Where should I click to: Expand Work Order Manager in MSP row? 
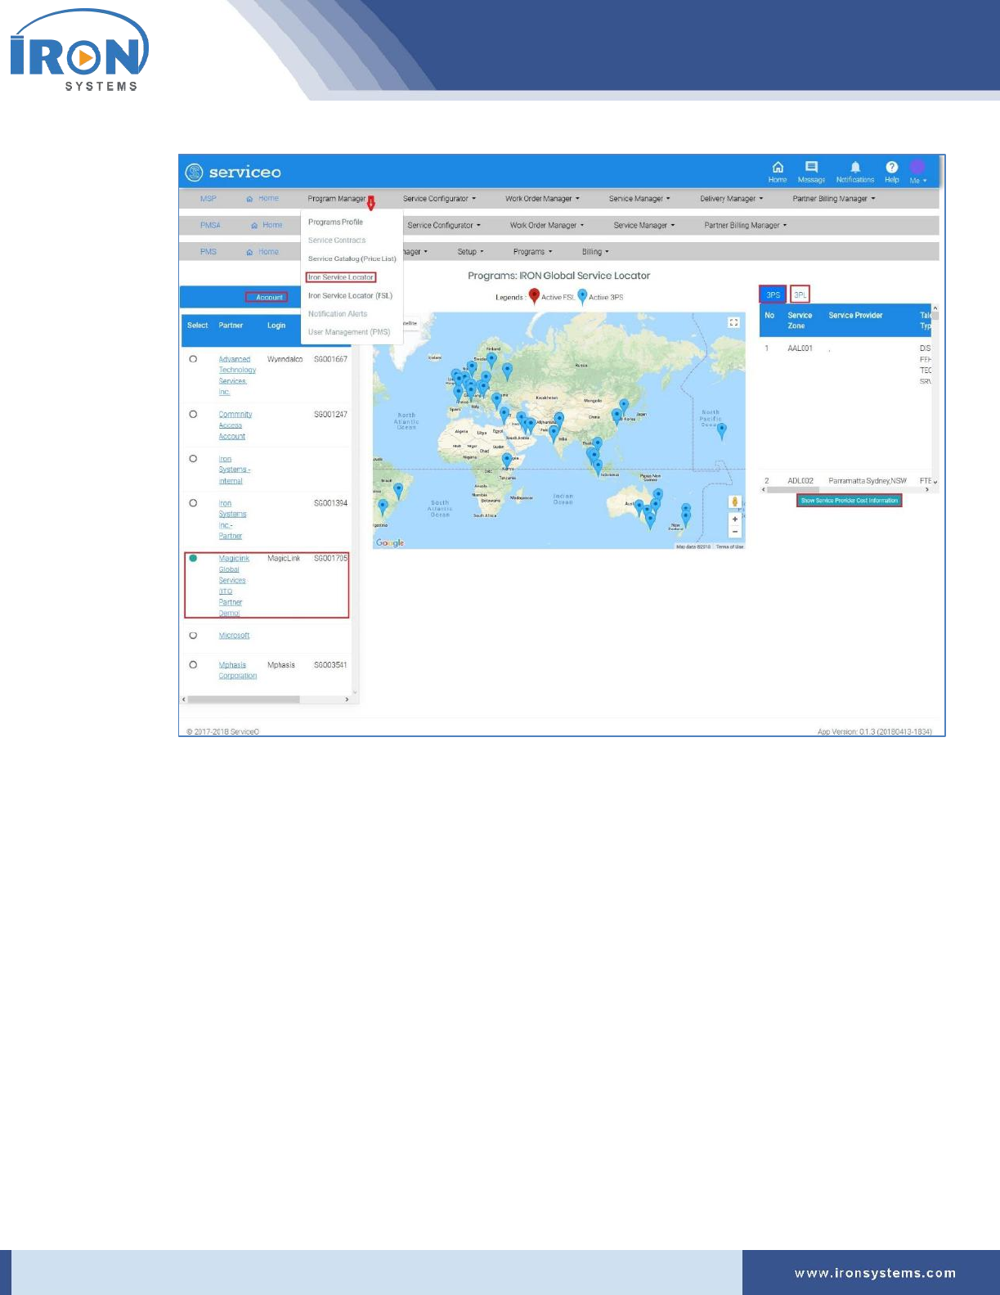(542, 199)
